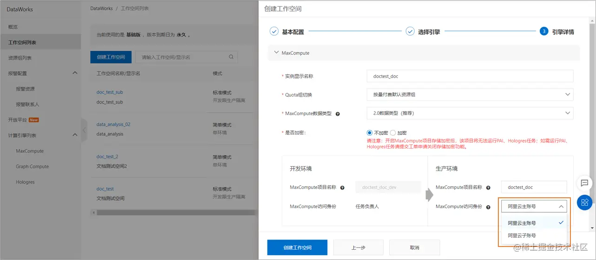Image resolution: width=596 pixels, height=260 pixels.
Task: Open the chat feedback icon on right edge
Action: 584,183
